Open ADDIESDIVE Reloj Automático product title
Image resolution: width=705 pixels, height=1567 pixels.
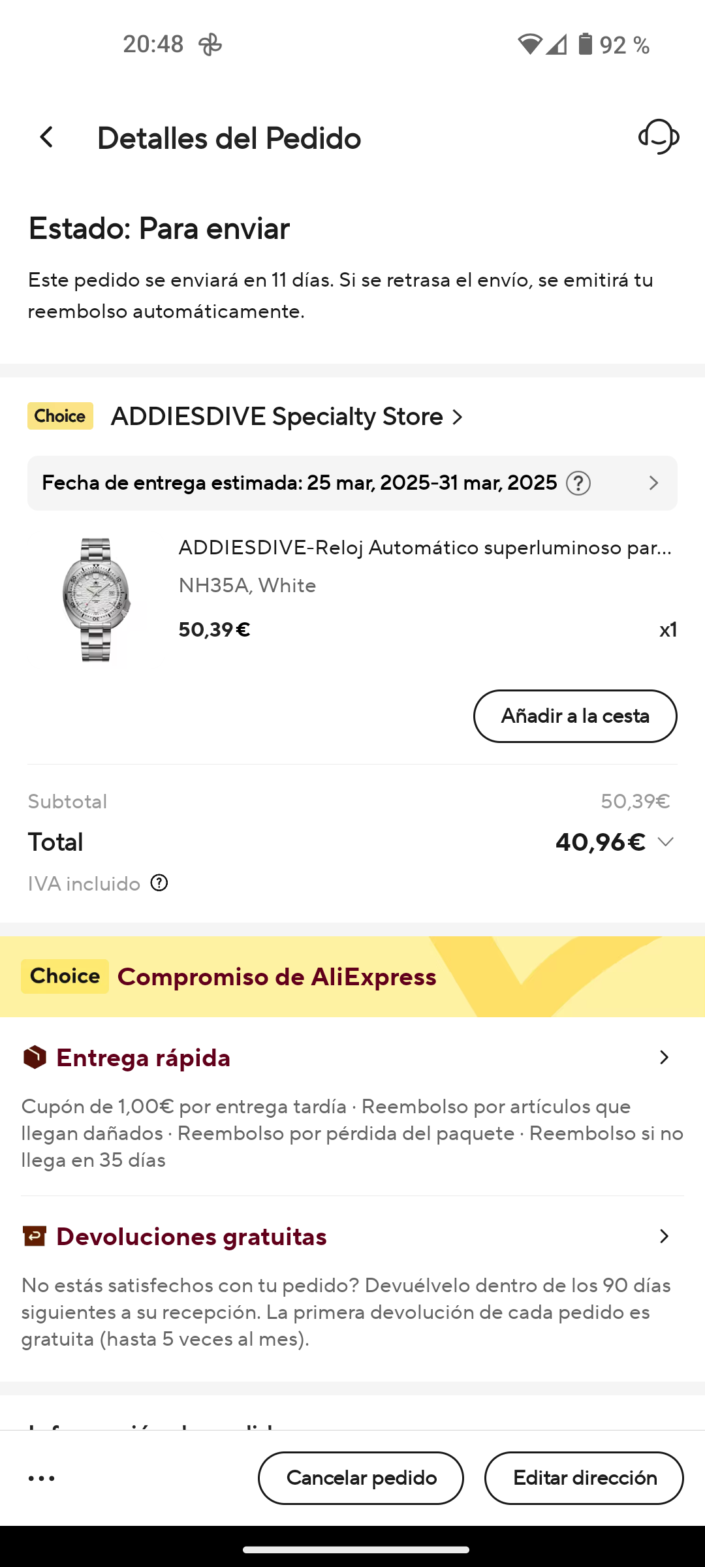(x=425, y=547)
